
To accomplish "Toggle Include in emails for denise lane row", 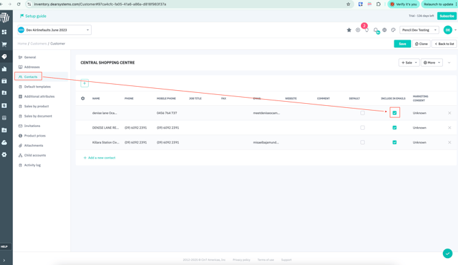I will point(394,113).
